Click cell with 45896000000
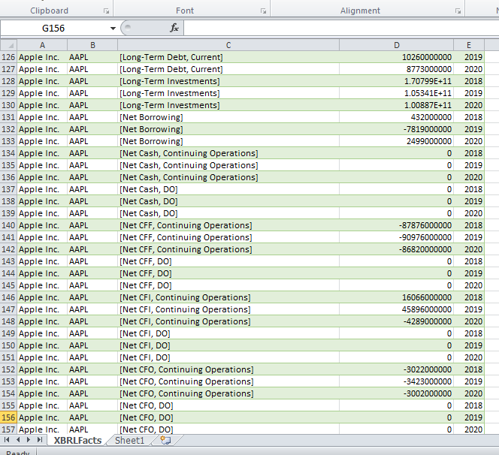The height and width of the screenshot is (455, 499). click(397, 309)
